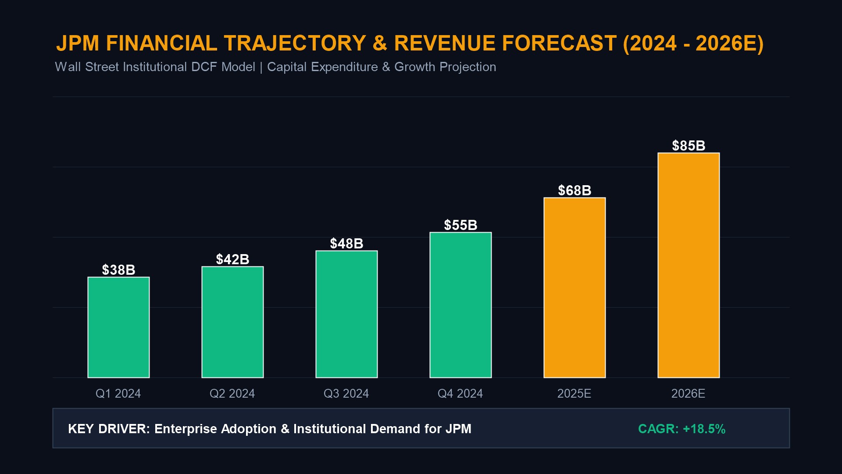Select the $42B value label
This screenshot has width=842, height=474.
[x=232, y=259]
